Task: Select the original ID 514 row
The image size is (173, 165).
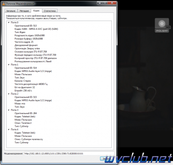Action: pyautogui.click(x=26, y=68)
